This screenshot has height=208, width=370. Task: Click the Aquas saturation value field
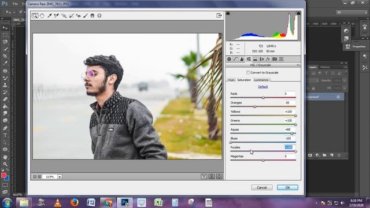coord(290,129)
